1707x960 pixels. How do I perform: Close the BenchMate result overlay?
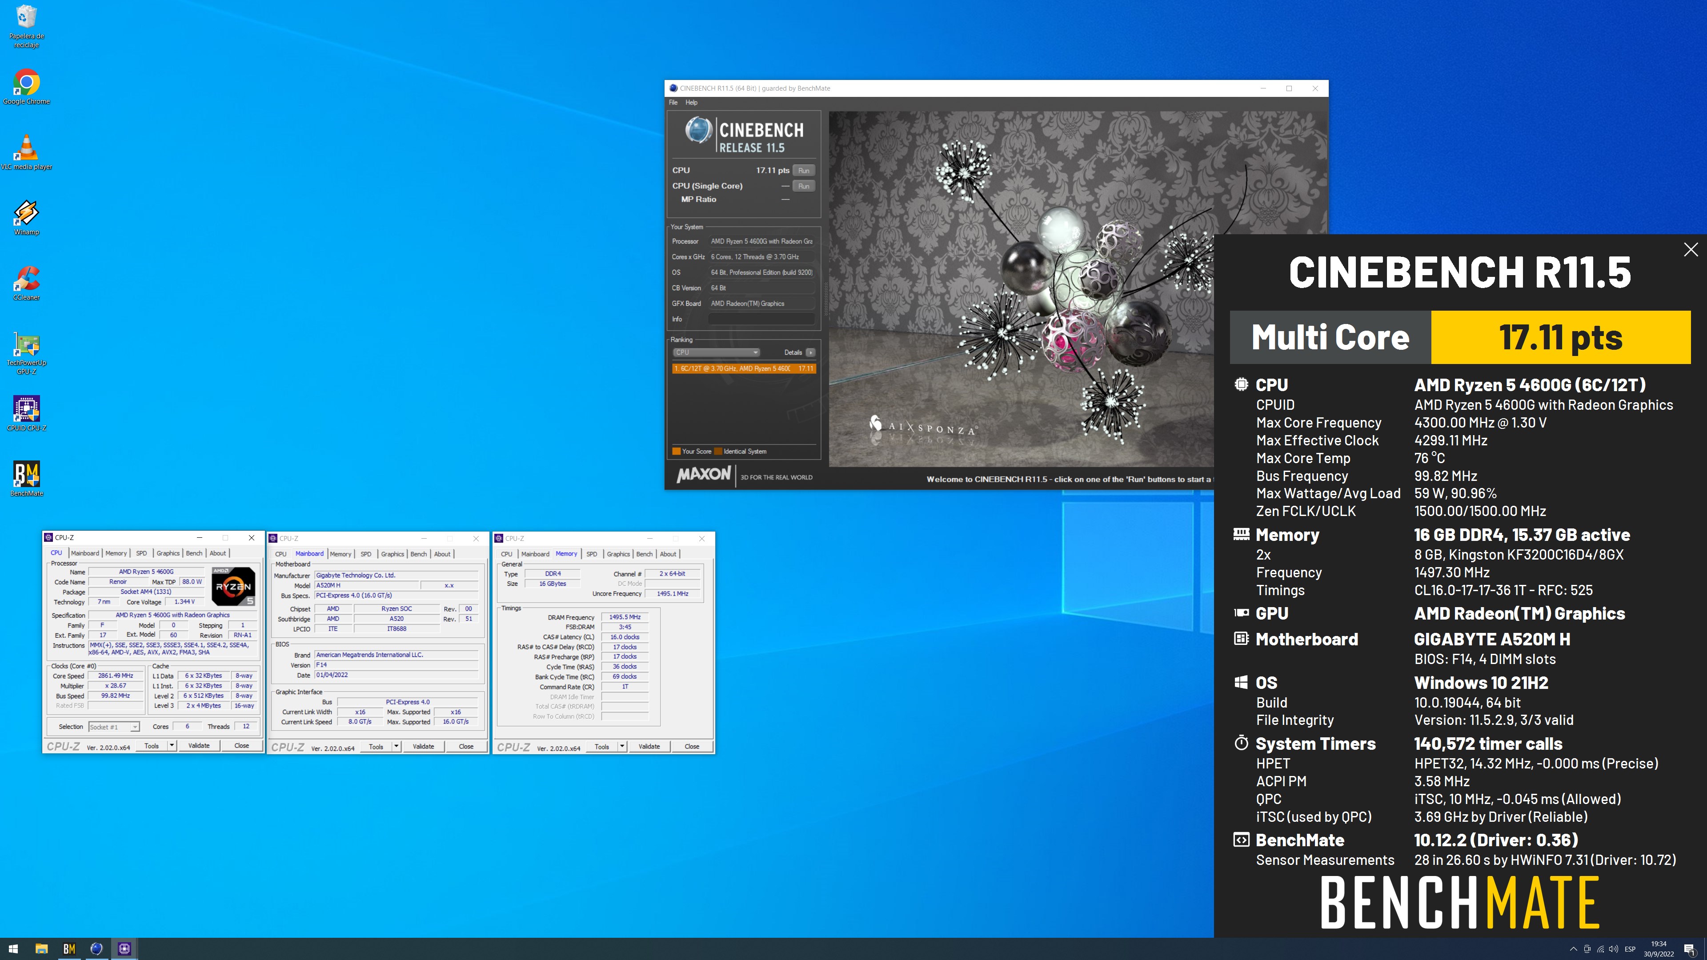click(1691, 249)
